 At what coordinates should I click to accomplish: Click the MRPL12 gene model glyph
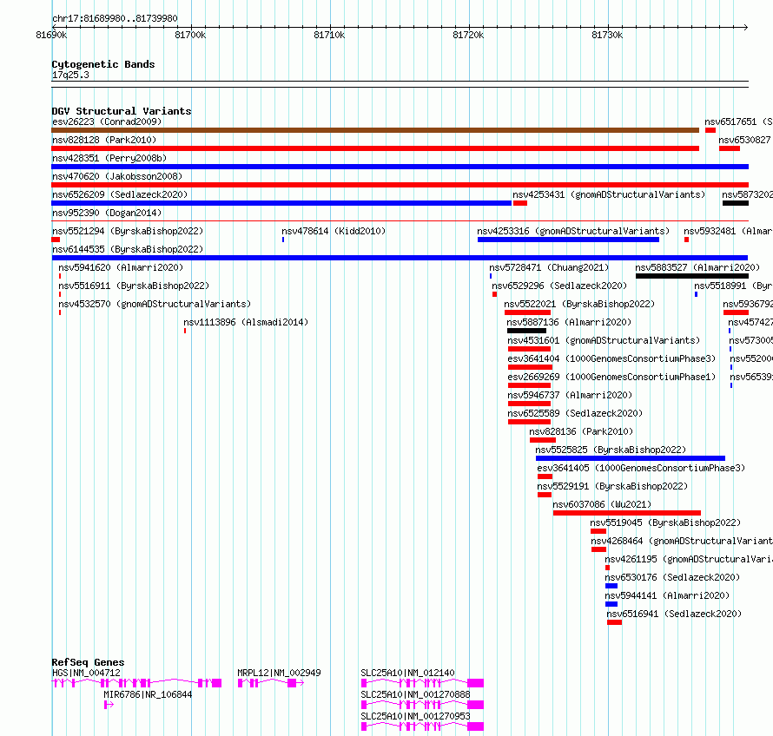271,683
